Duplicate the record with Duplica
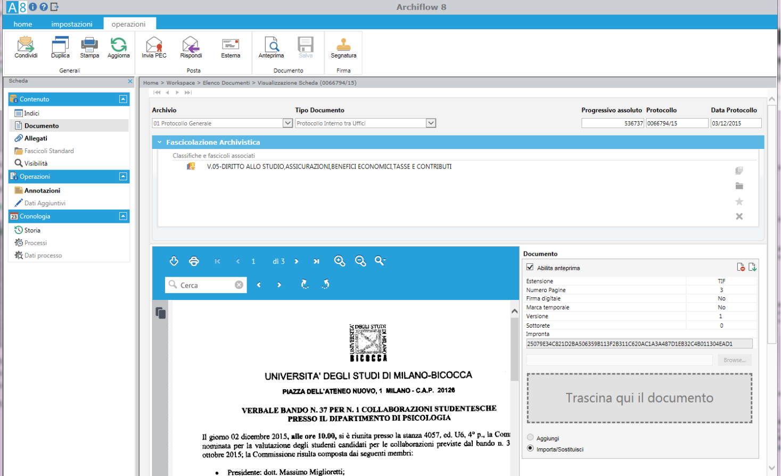781x476 pixels. coord(60,45)
